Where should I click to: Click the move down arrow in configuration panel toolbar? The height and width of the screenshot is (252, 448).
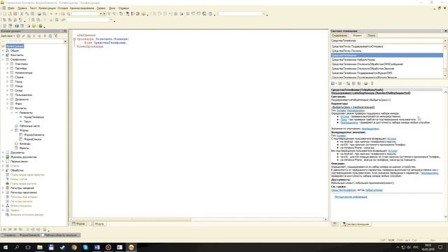tap(45, 36)
